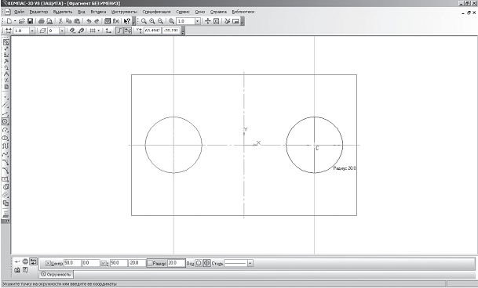Undo the last action
This screenshot has height=288, width=478.
(x=89, y=21)
